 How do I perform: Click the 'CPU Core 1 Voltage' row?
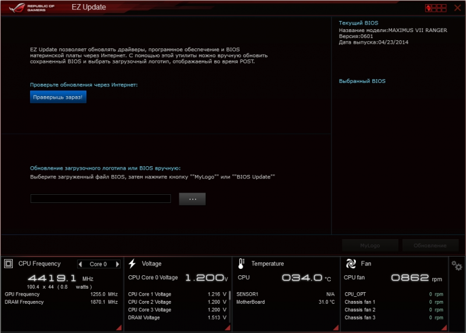(177, 294)
